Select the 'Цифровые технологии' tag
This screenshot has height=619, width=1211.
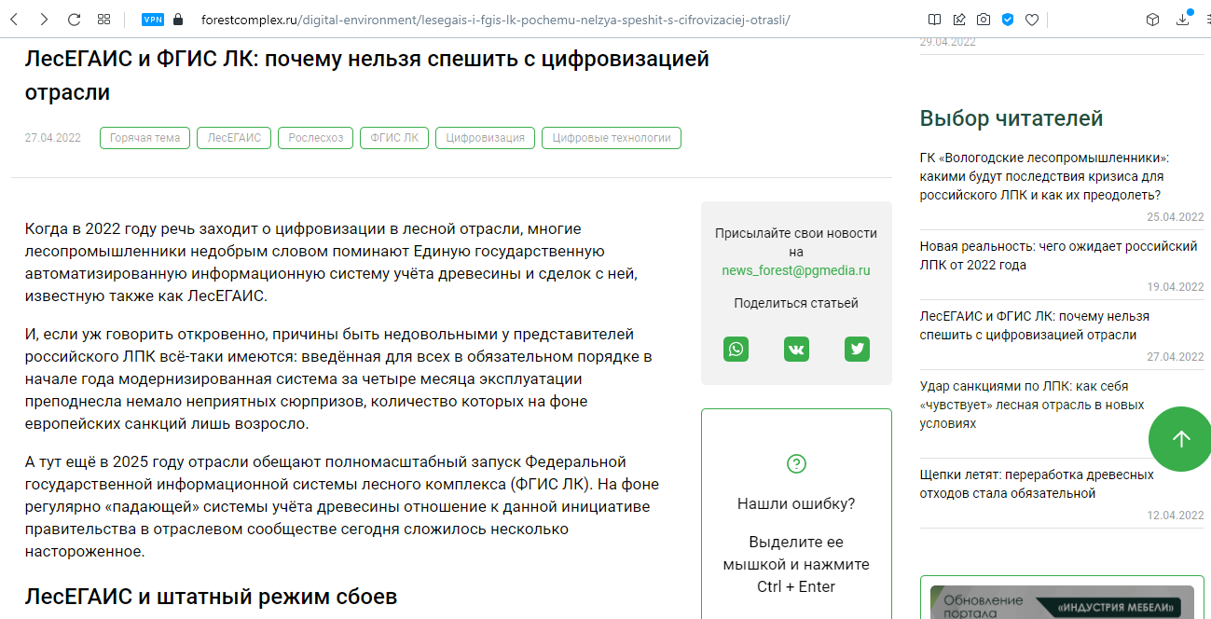pyautogui.click(x=611, y=138)
